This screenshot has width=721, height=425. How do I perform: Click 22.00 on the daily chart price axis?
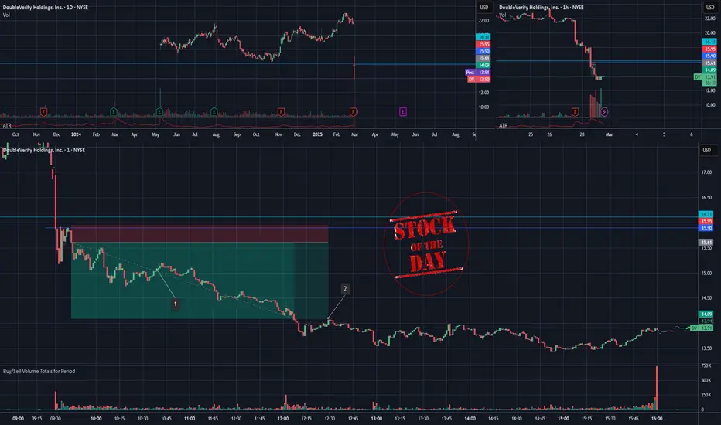pyautogui.click(x=484, y=21)
